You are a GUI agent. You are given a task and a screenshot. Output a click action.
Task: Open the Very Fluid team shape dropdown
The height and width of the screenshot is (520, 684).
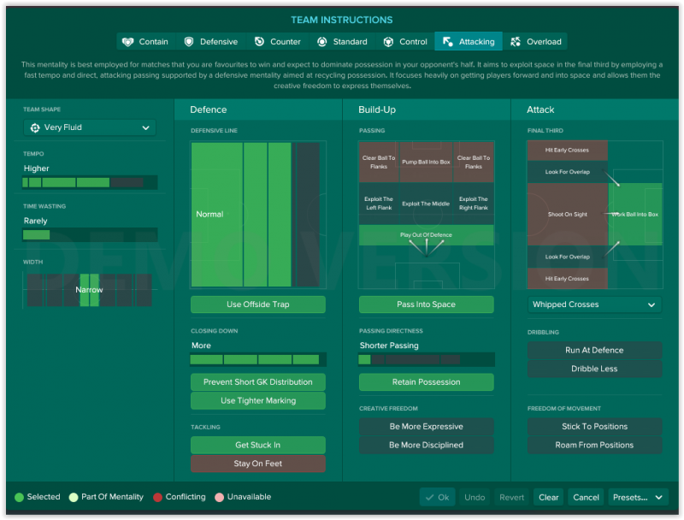89,127
